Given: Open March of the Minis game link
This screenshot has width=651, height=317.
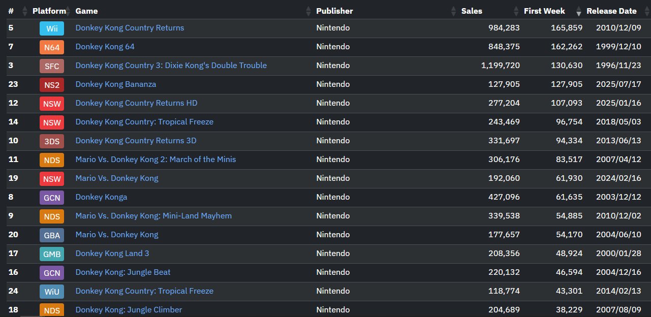Looking at the screenshot, I should tap(156, 160).
